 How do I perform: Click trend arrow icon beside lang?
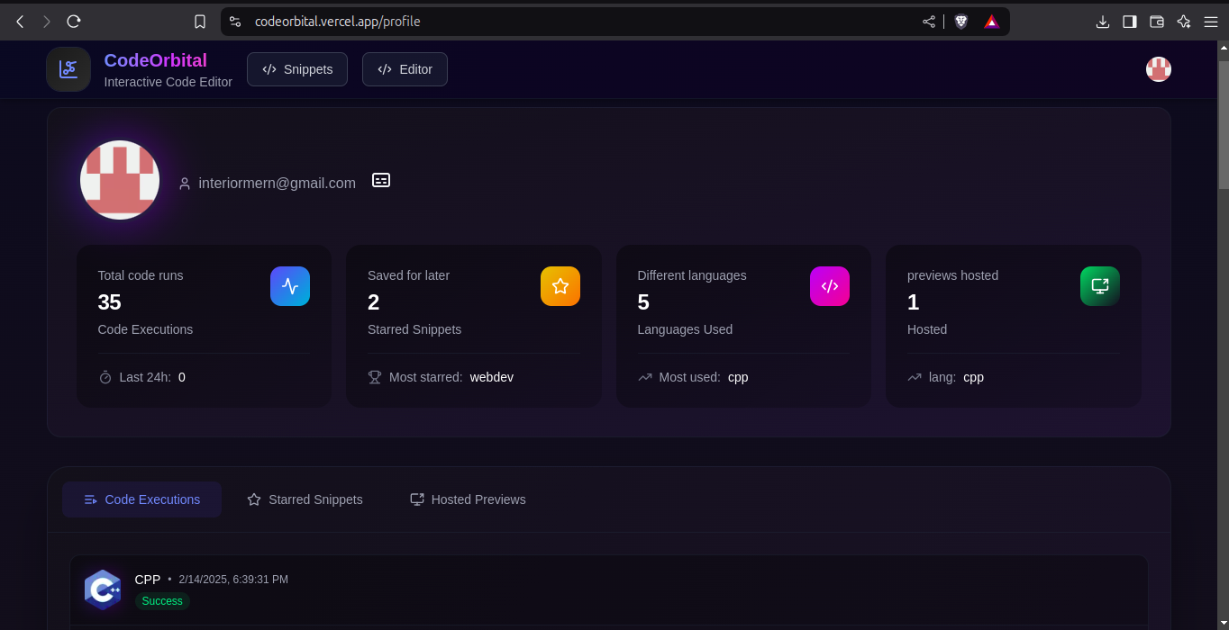(x=915, y=377)
